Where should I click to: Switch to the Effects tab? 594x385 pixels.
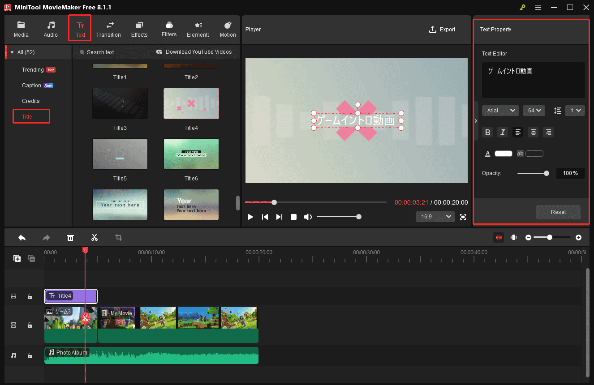pos(139,29)
